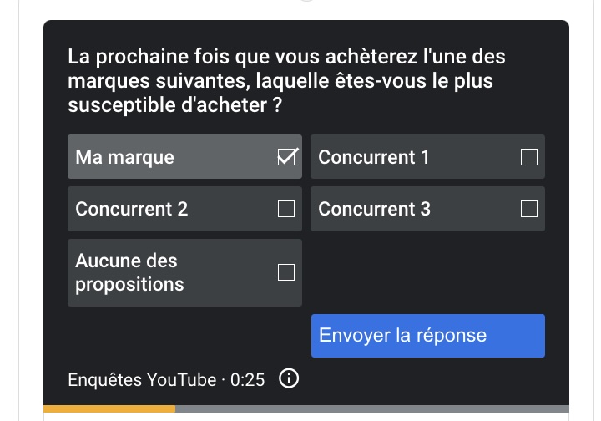601x421 pixels.
Task: Enable the Concurrent 2 checkbox
Action: click(x=286, y=209)
